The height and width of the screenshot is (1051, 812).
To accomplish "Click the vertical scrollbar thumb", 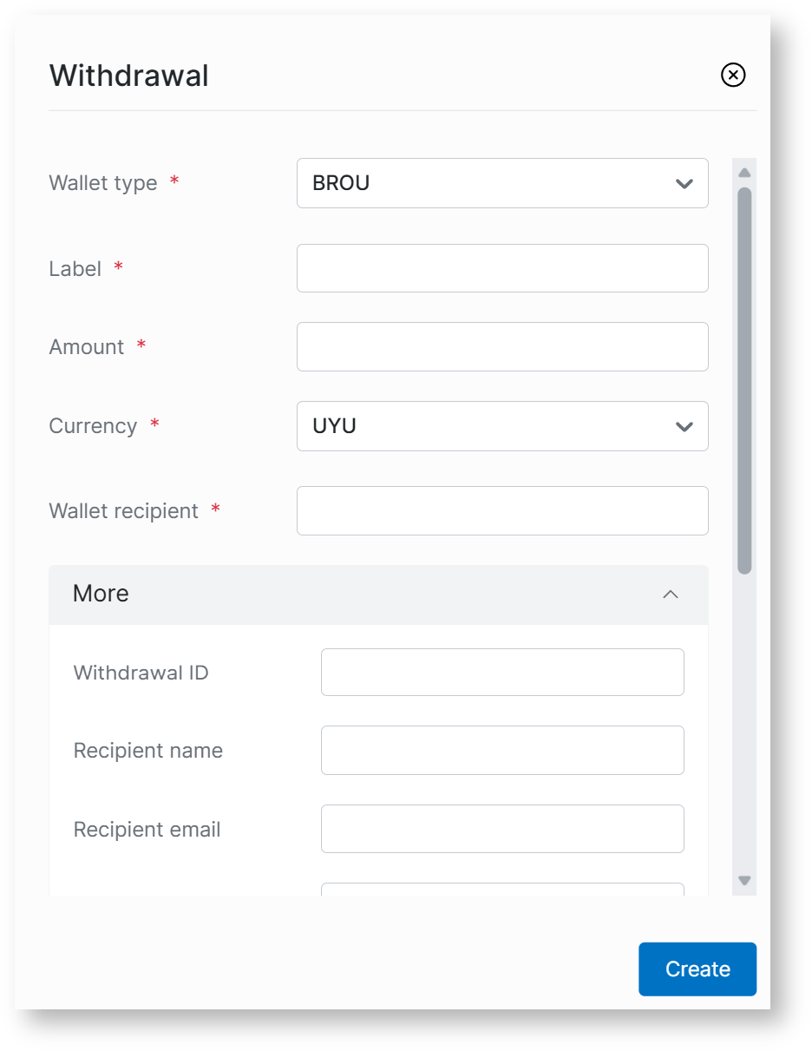I will tap(744, 380).
